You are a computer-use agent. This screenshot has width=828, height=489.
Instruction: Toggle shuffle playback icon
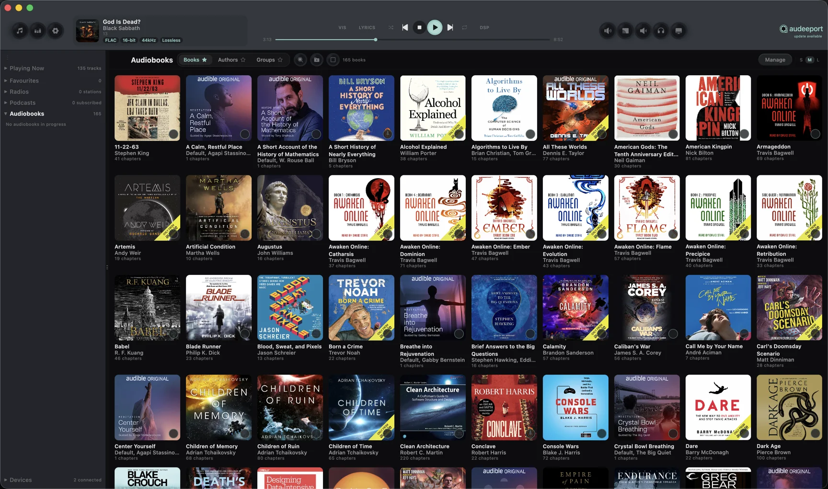pyautogui.click(x=391, y=28)
